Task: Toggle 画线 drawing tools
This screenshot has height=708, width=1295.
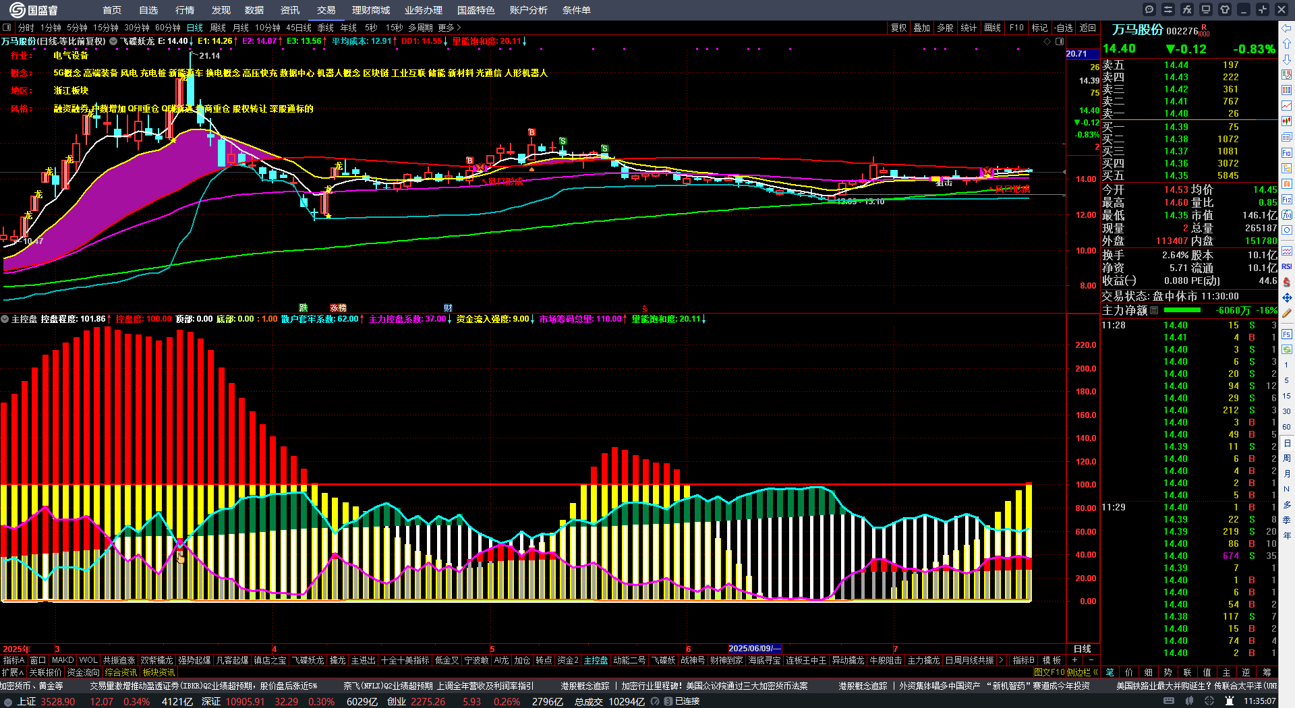Action: [992, 28]
